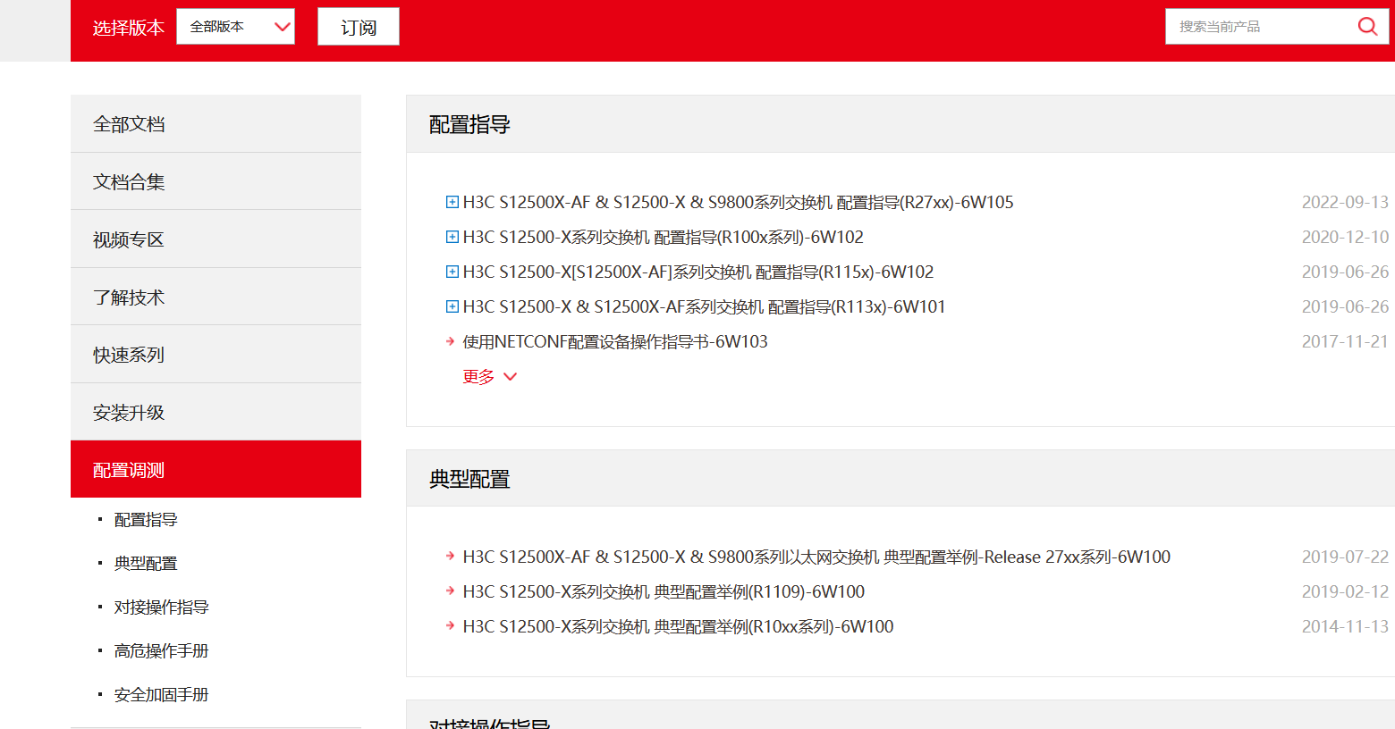Click the 典型配置 section heading
1395x729 pixels.
point(469,480)
